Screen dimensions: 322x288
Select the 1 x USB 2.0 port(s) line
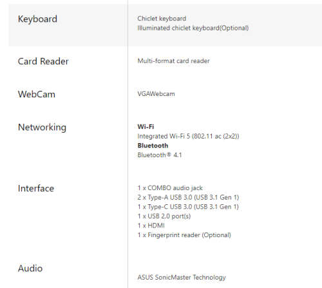[164, 216]
